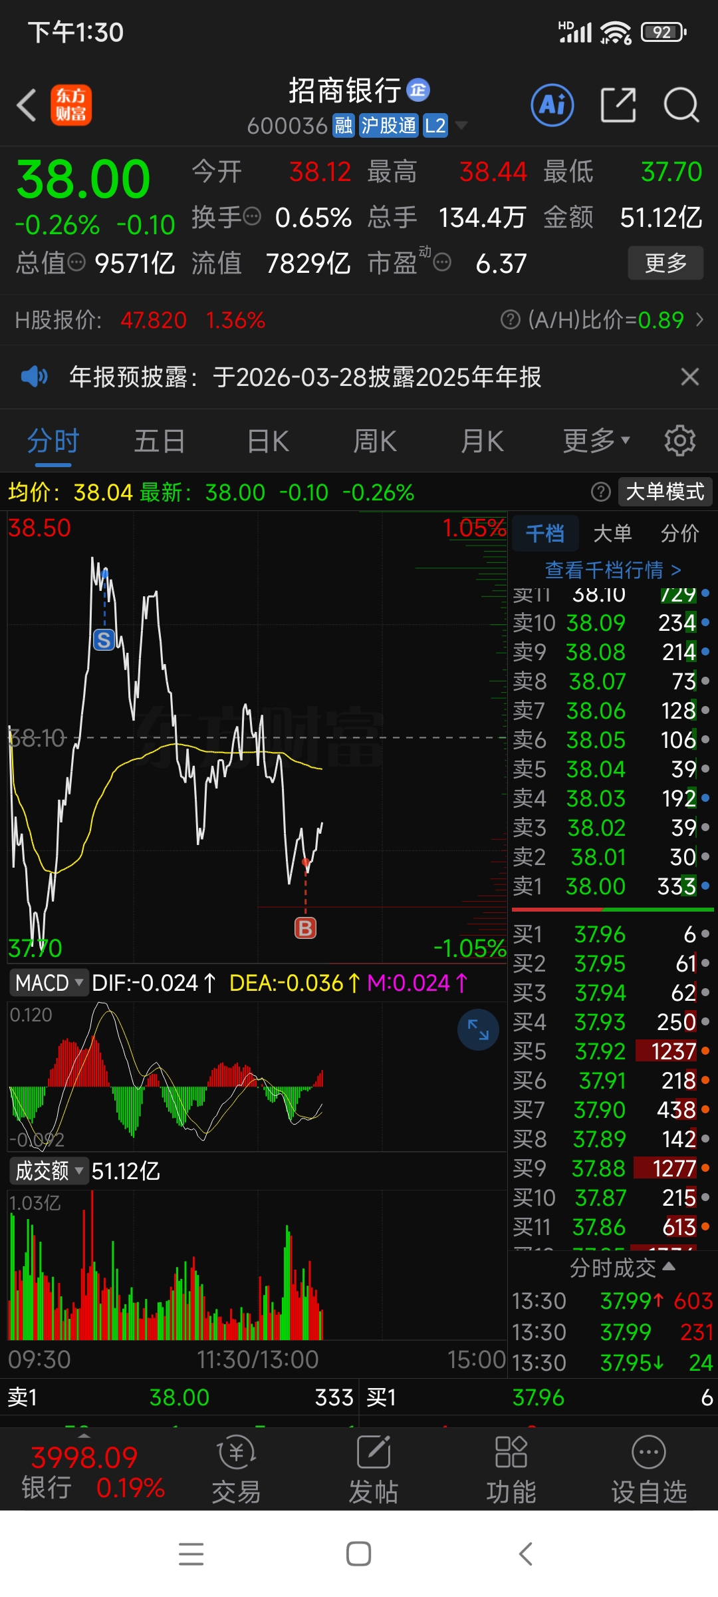Tap the L2 level tag
This screenshot has width=718, height=1597.
click(435, 126)
